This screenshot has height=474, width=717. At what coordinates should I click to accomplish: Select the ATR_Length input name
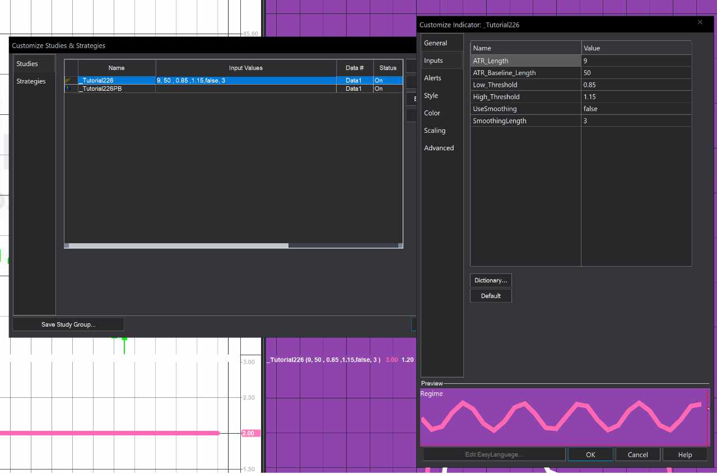point(525,61)
